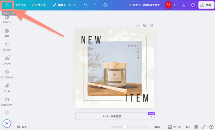Open the 素材 elements panel
Image resolution: width=215 pixels, height=130 pixels.
click(x=7, y=33)
